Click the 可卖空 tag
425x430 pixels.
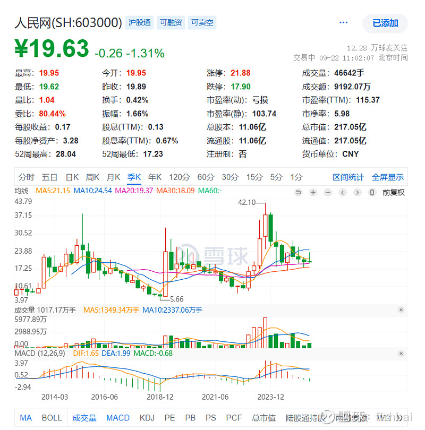click(x=202, y=22)
